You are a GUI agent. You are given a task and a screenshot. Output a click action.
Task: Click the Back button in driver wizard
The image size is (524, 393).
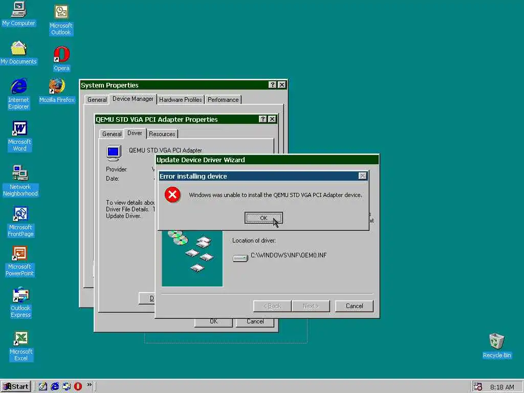tap(272, 306)
